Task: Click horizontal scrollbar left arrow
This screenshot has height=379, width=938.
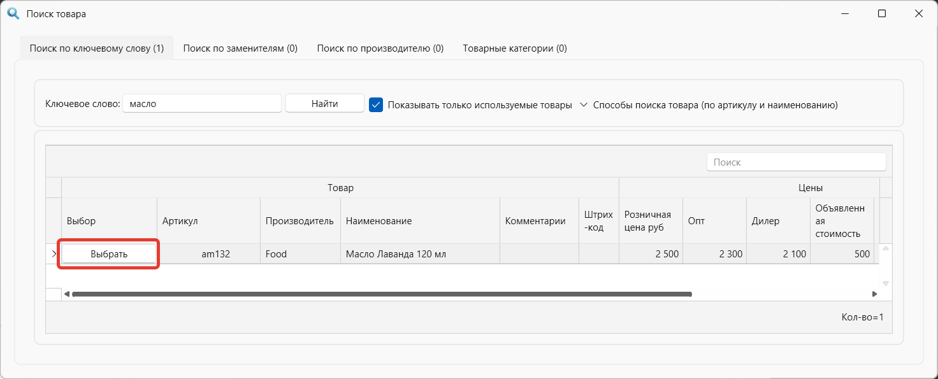Action: 66,294
